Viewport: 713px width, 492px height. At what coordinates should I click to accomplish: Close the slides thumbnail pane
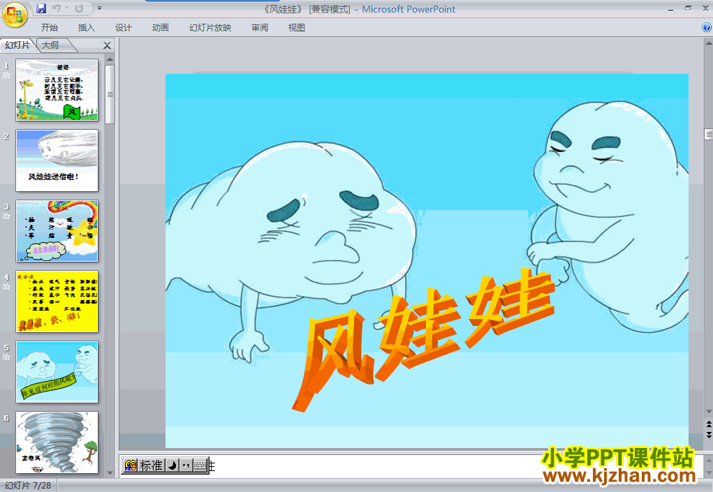tap(108, 45)
